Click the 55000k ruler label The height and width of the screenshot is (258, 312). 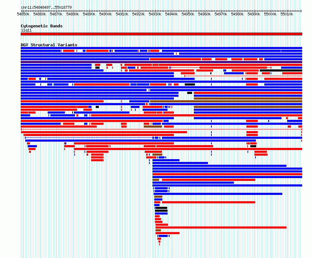click(x=270, y=14)
